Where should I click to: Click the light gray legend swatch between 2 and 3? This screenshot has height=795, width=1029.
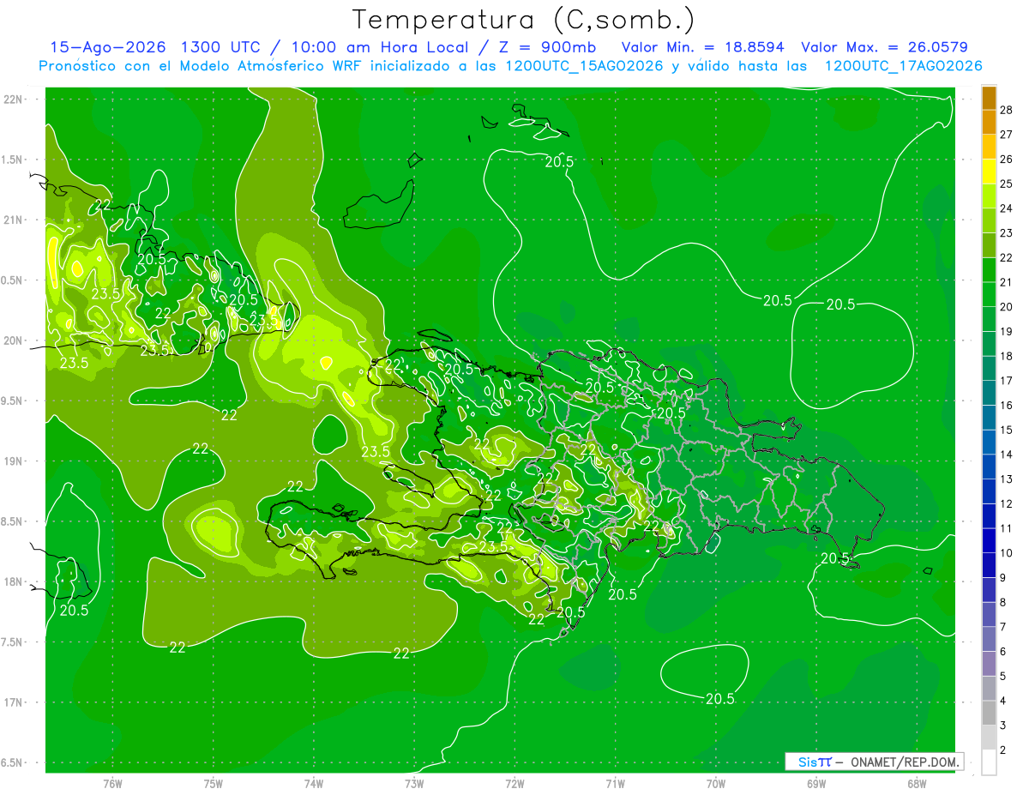990,738
